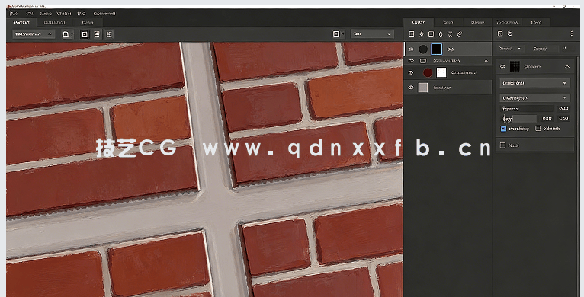Image resolution: width=584 pixels, height=297 pixels.
Task: Click the black grid thumbnail in properties panel
Action: point(515,66)
